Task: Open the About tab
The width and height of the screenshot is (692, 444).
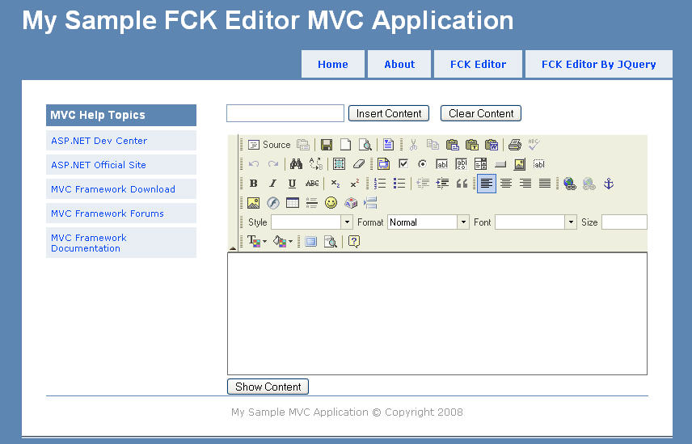Action: click(399, 65)
